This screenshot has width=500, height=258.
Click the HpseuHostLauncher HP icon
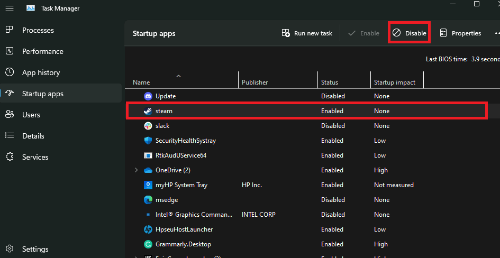point(148,229)
